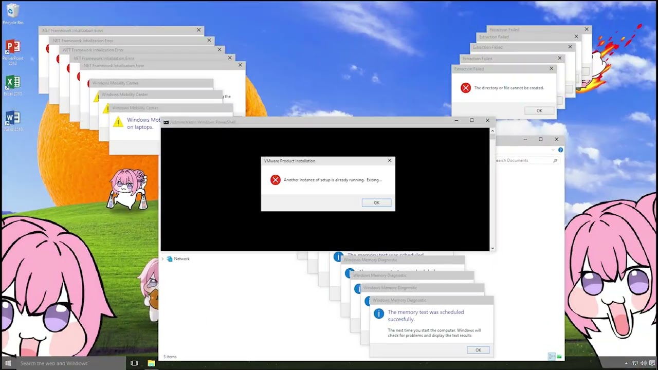
Task: Open the Explorer blue Help icon
Action: (x=560, y=150)
